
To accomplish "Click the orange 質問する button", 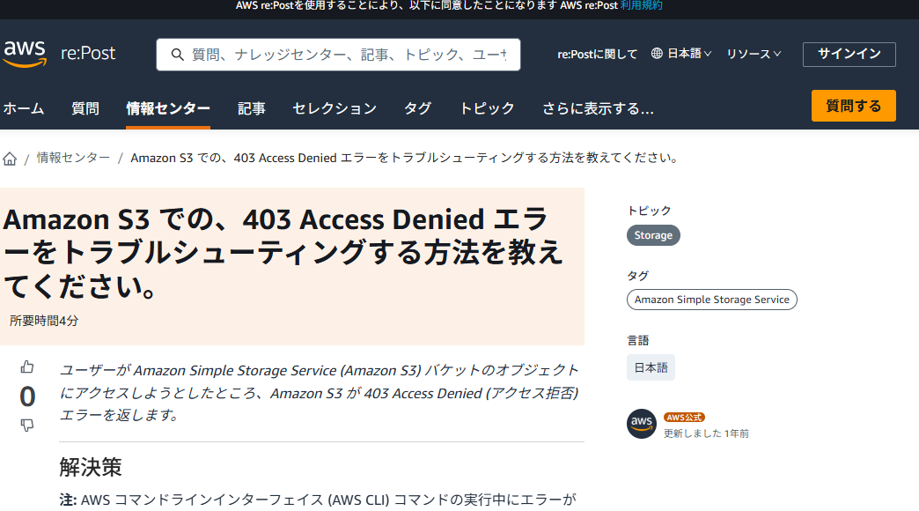I will [853, 106].
